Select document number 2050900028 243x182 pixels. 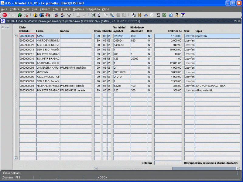pos(27,41)
